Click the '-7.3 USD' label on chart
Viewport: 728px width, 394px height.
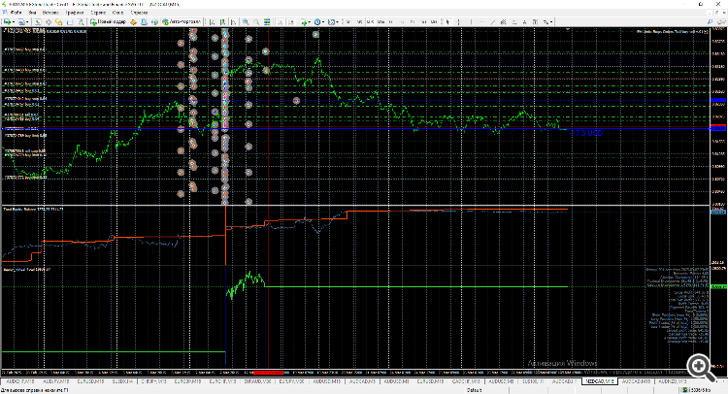point(586,133)
